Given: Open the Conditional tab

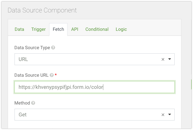Looking at the screenshot, I should point(97,29).
